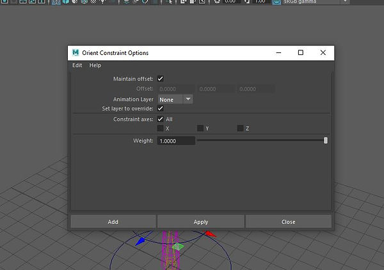This screenshot has width=384, height=270.
Task: Click the Apply button
Action: click(201, 221)
